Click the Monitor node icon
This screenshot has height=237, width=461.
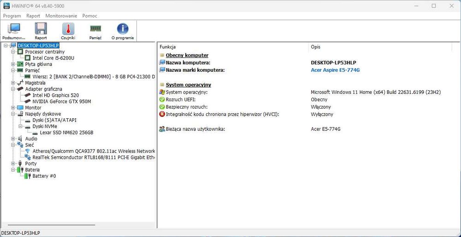[x=20, y=108]
